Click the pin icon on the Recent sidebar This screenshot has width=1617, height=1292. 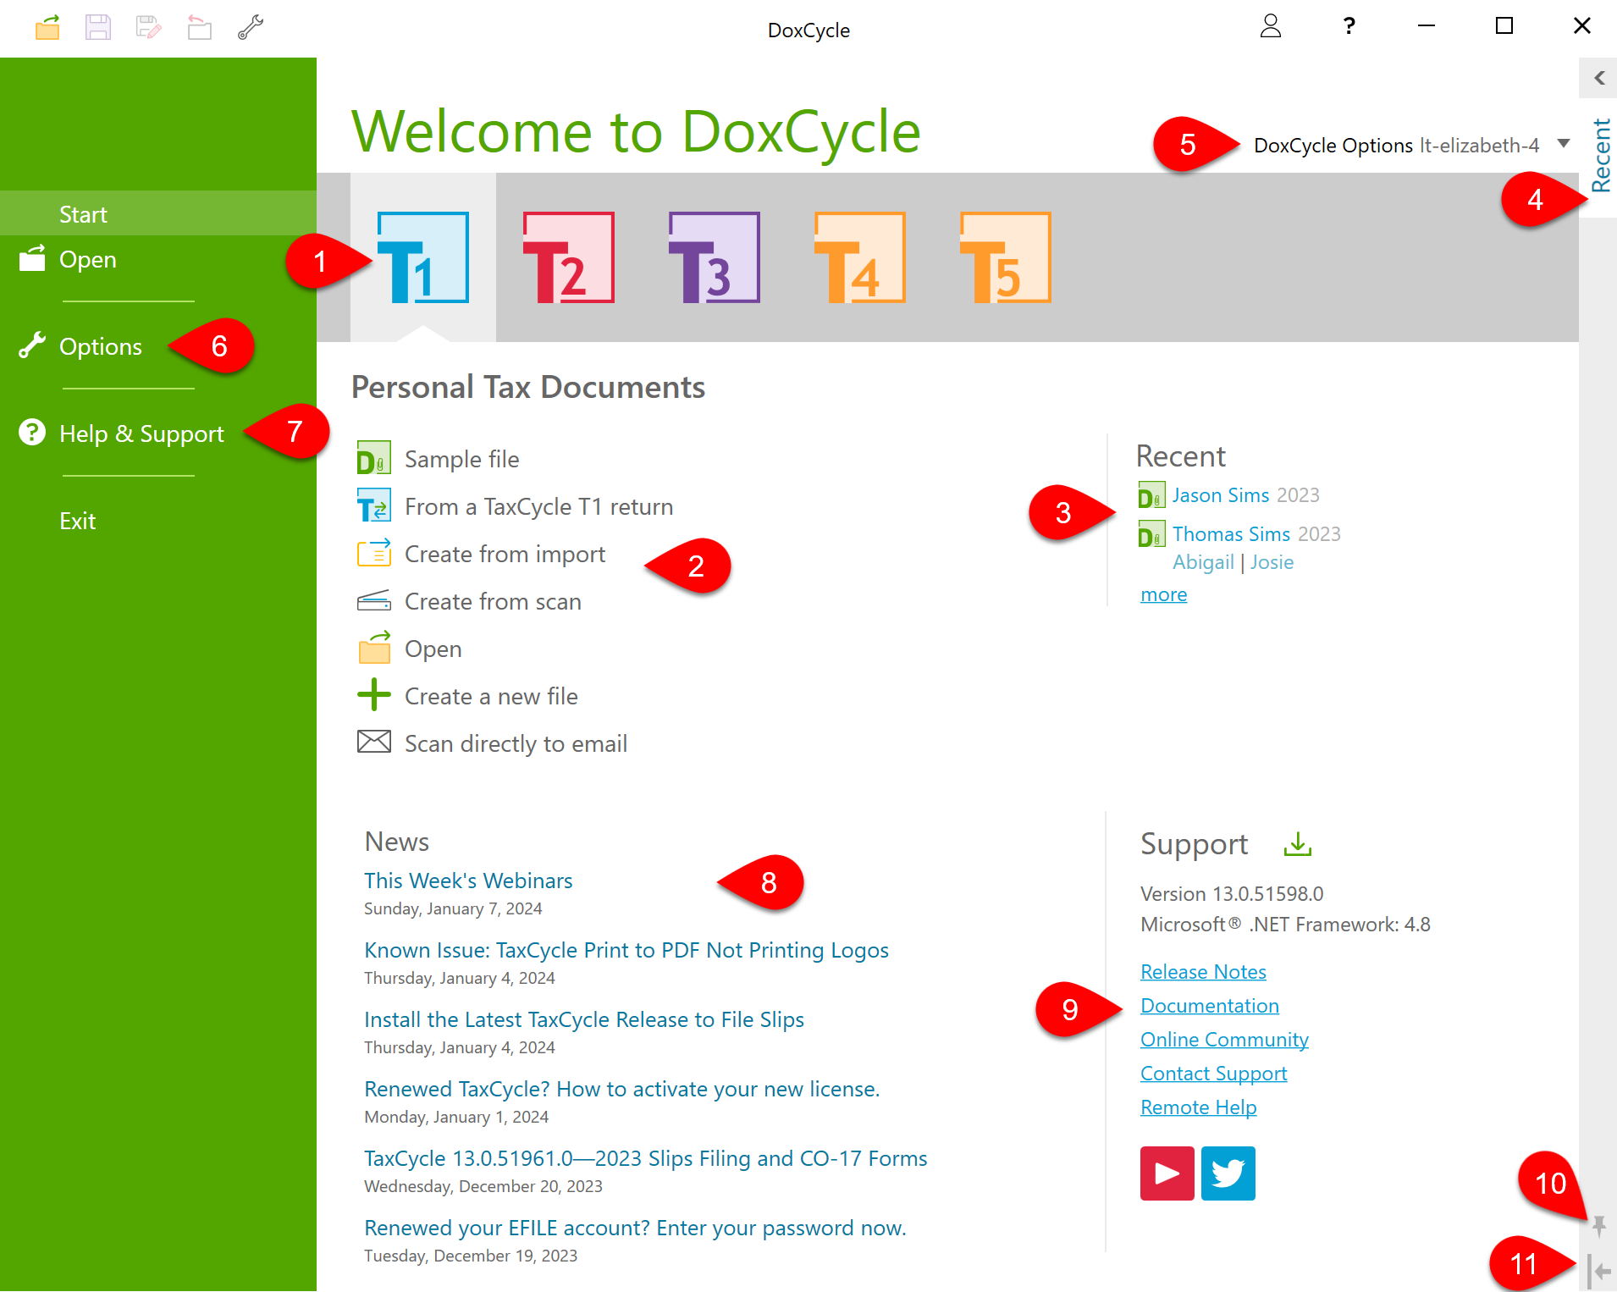(x=1598, y=1225)
